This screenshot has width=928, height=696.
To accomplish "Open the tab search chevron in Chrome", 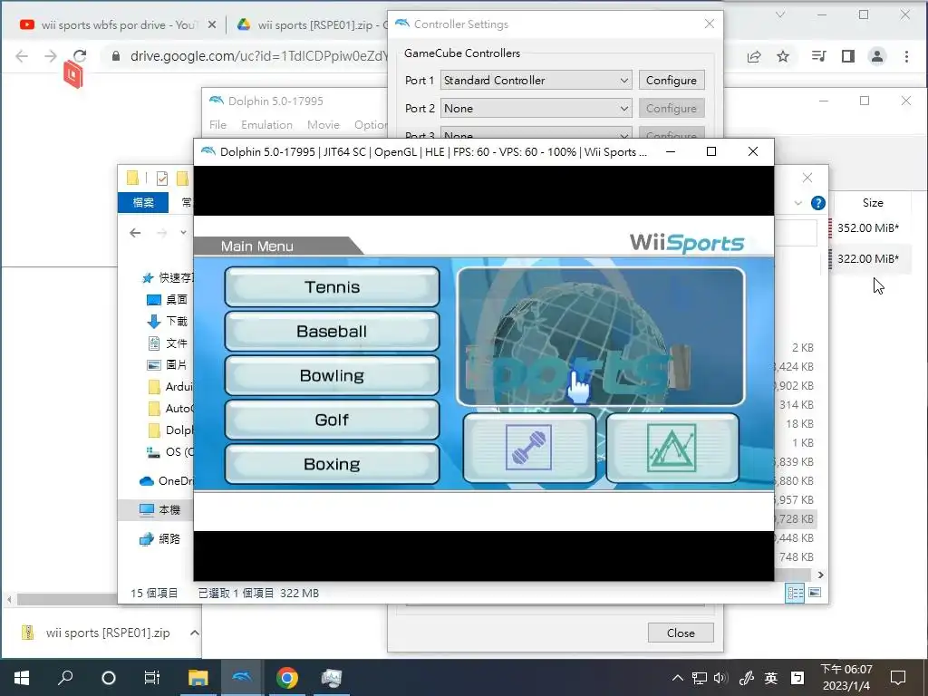I will pyautogui.click(x=780, y=14).
